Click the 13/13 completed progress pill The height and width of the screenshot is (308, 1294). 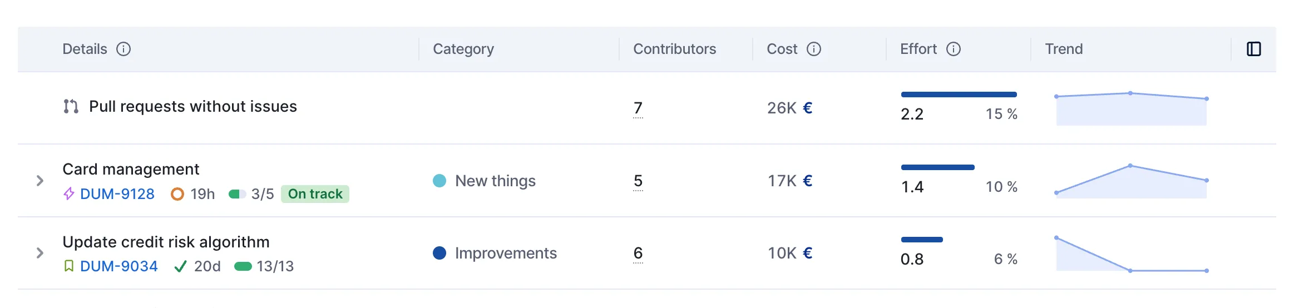243,266
